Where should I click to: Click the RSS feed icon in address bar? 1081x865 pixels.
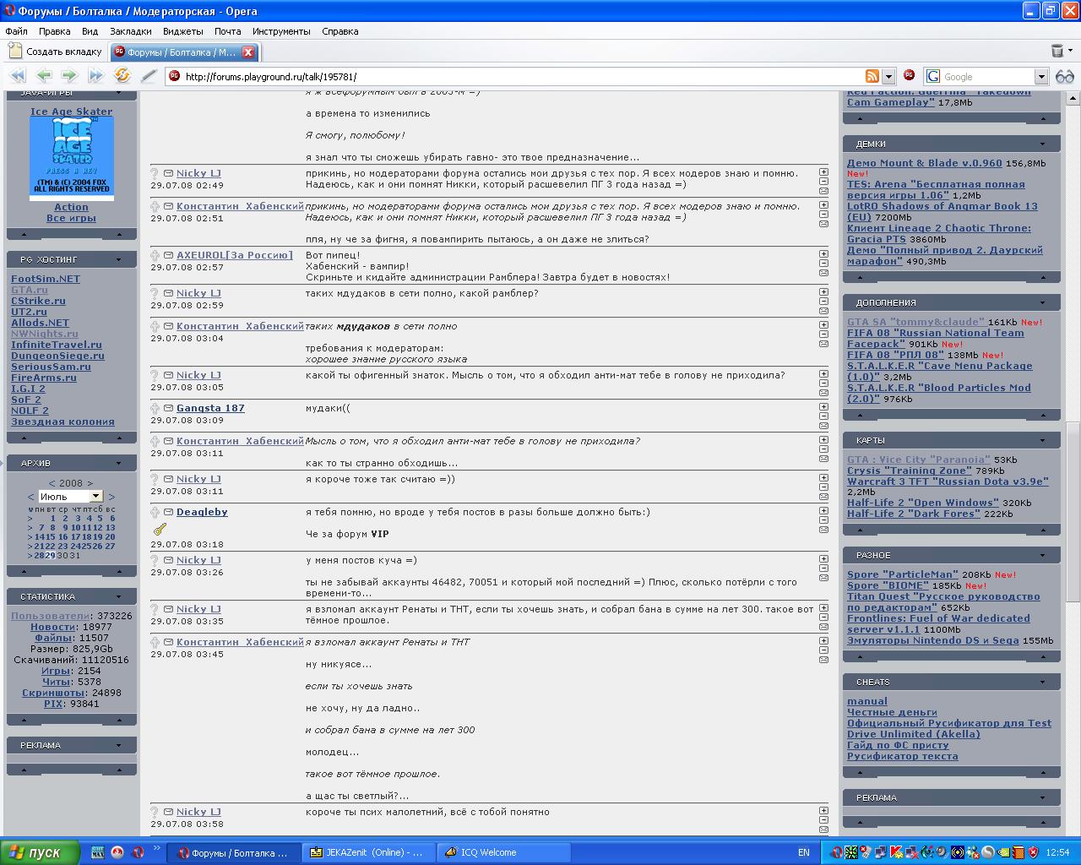872,76
